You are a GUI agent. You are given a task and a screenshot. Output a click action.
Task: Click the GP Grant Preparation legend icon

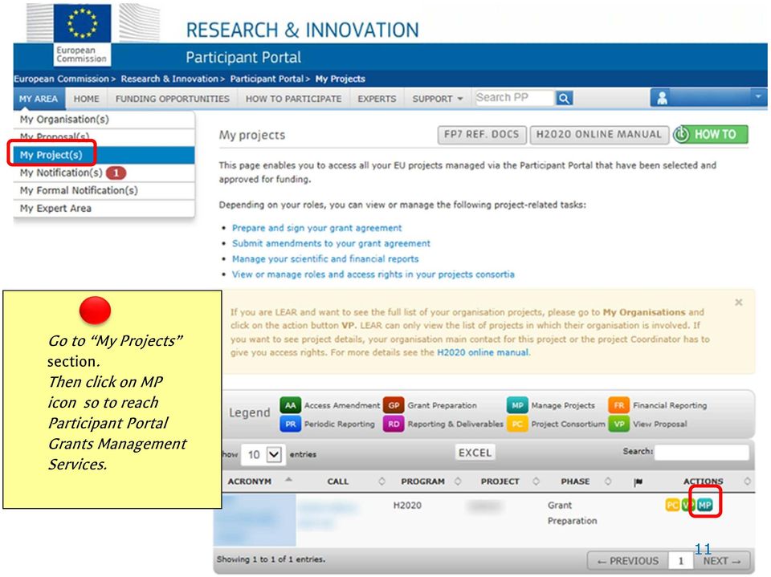[394, 405]
